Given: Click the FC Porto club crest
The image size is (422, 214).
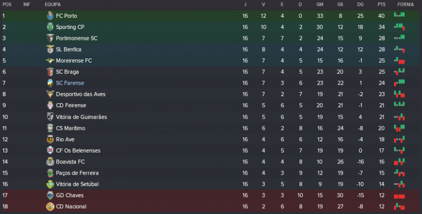Looking at the screenshot, I should [50, 16].
